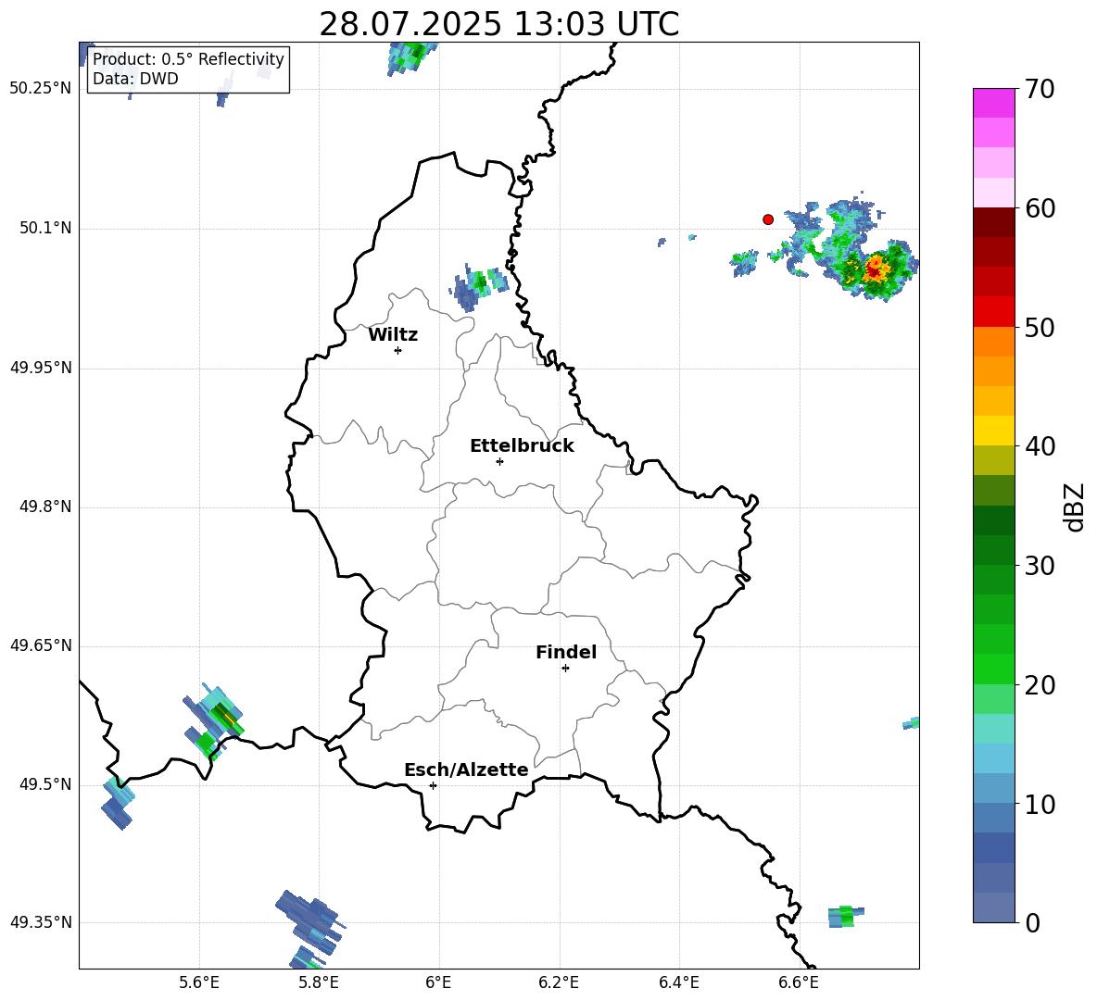Image resolution: width=1097 pixels, height=1001 pixels.
Task: Click the colorbar tick label 60
Action: 1040,208
